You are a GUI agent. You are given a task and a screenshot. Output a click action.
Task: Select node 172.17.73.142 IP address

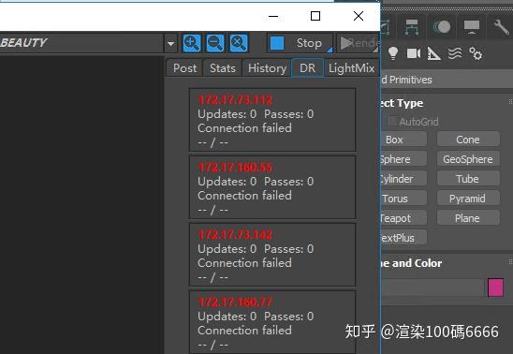235,234
